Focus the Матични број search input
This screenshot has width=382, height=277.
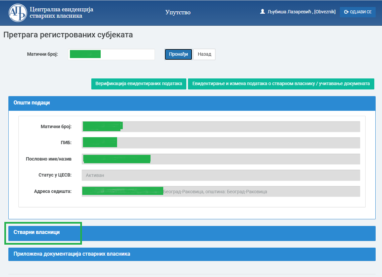coord(111,54)
